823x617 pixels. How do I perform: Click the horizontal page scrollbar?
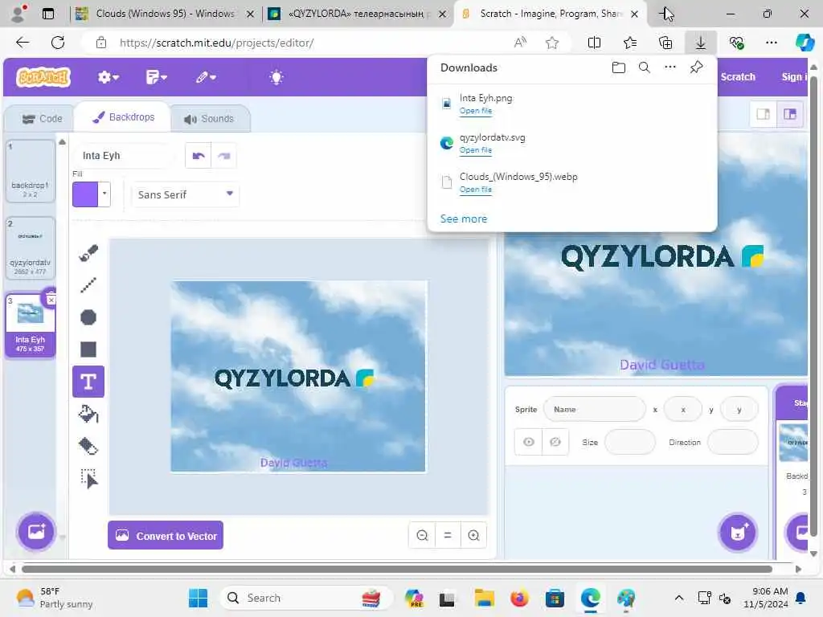point(397,569)
